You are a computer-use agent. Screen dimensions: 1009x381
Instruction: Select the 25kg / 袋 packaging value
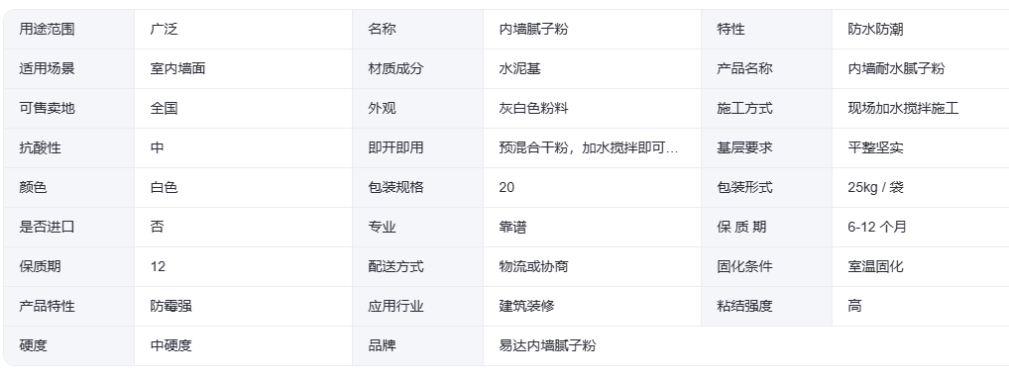pyautogui.click(x=876, y=188)
